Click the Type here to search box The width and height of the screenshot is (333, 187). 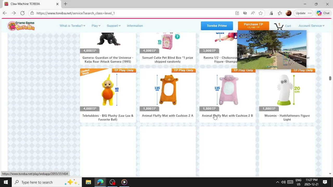point(47,182)
